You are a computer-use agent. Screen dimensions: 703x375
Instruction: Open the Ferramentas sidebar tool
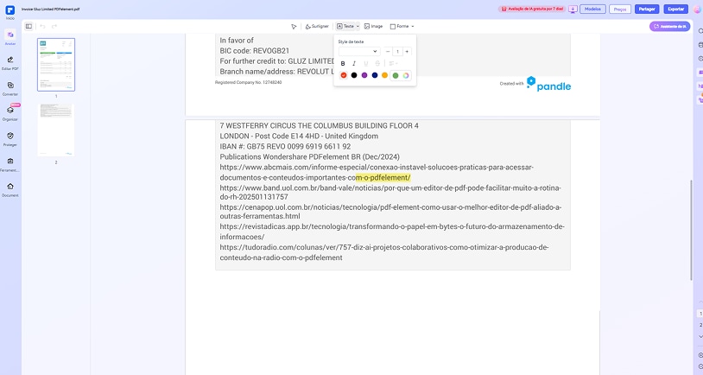coord(9,164)
